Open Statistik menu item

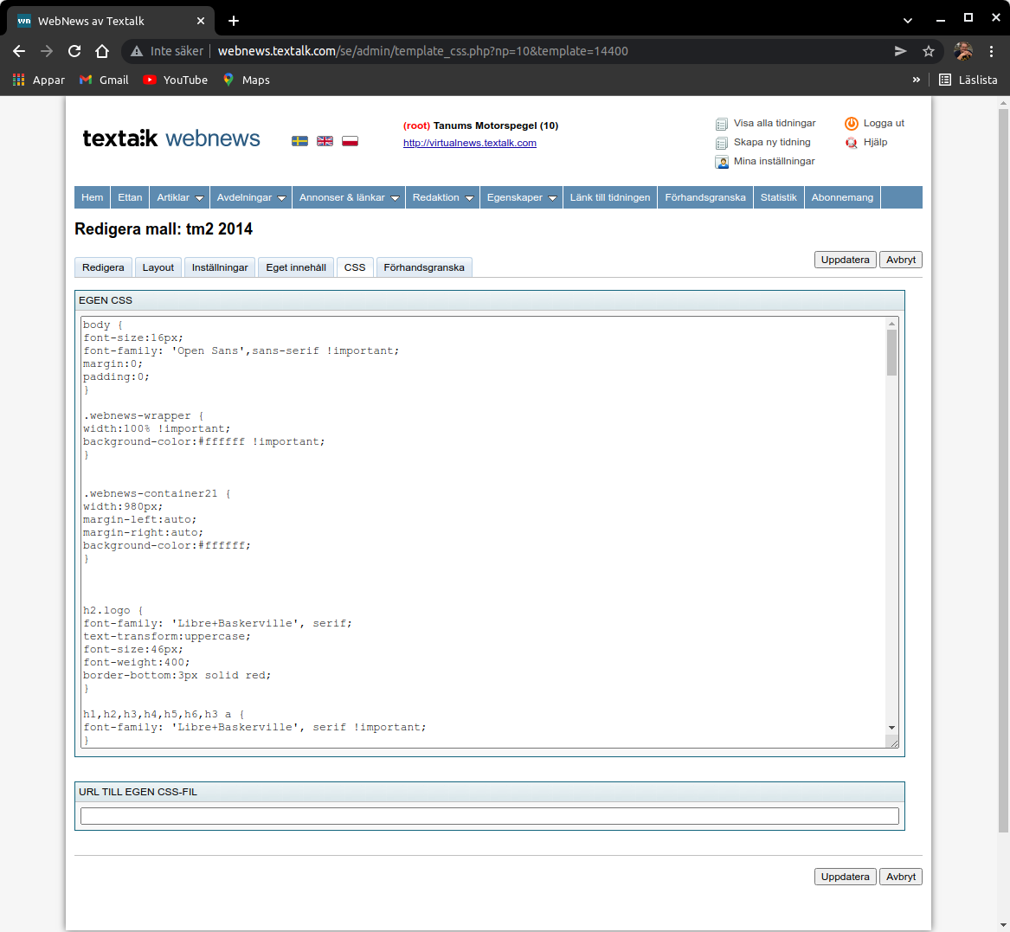pyautogui.click(x=778, y=197)
